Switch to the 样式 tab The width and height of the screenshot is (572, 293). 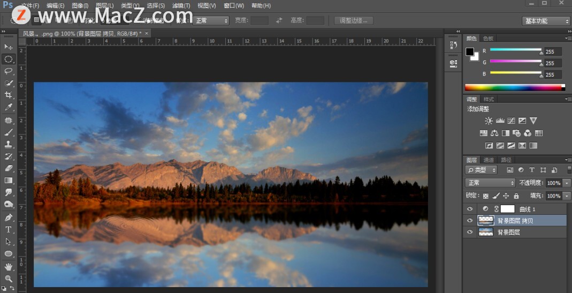coord(489,99)
